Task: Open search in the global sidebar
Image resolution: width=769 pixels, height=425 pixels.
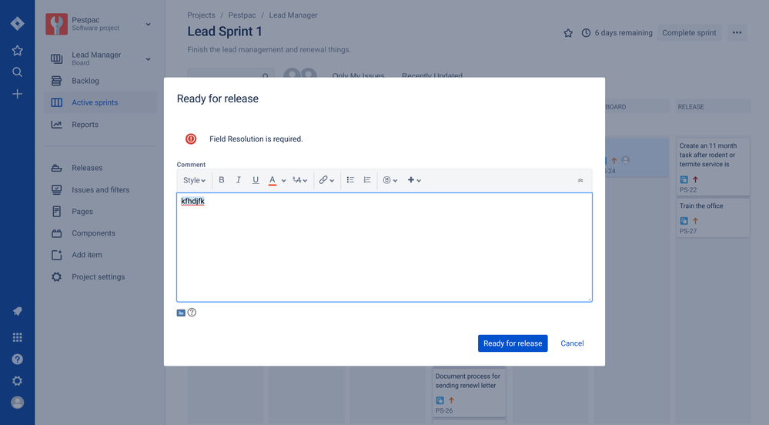Action: point(17,72)
